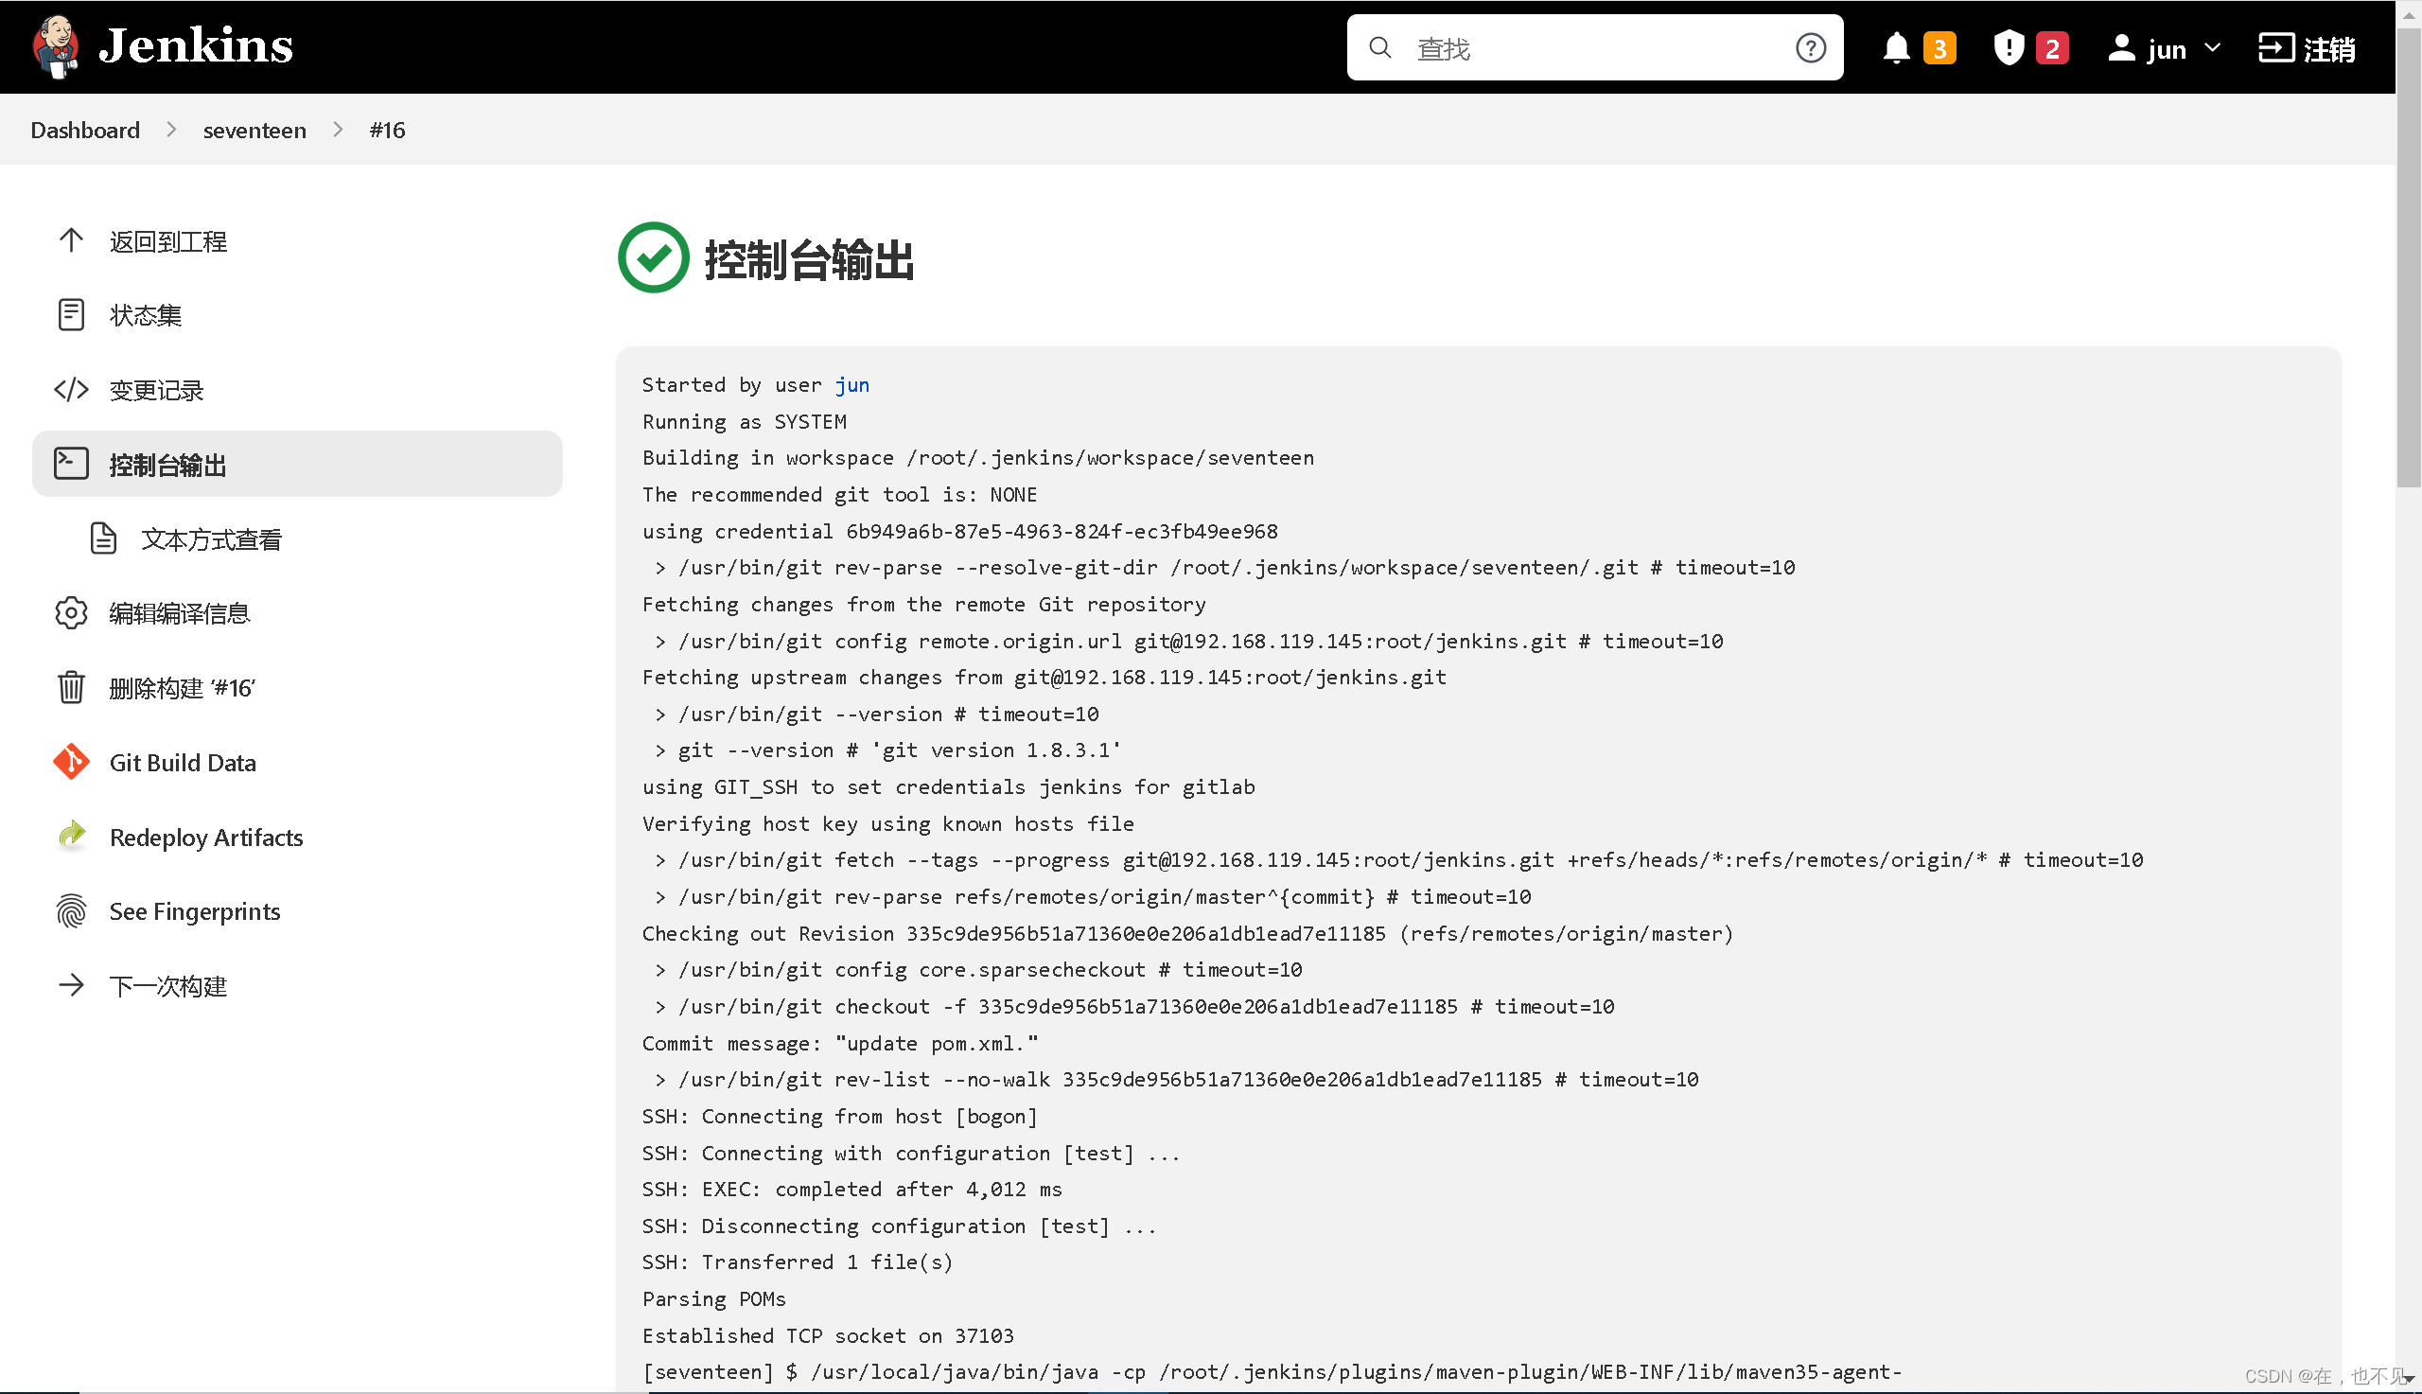
Task: Open the notifications bell icon
Action: [1896, 48]
